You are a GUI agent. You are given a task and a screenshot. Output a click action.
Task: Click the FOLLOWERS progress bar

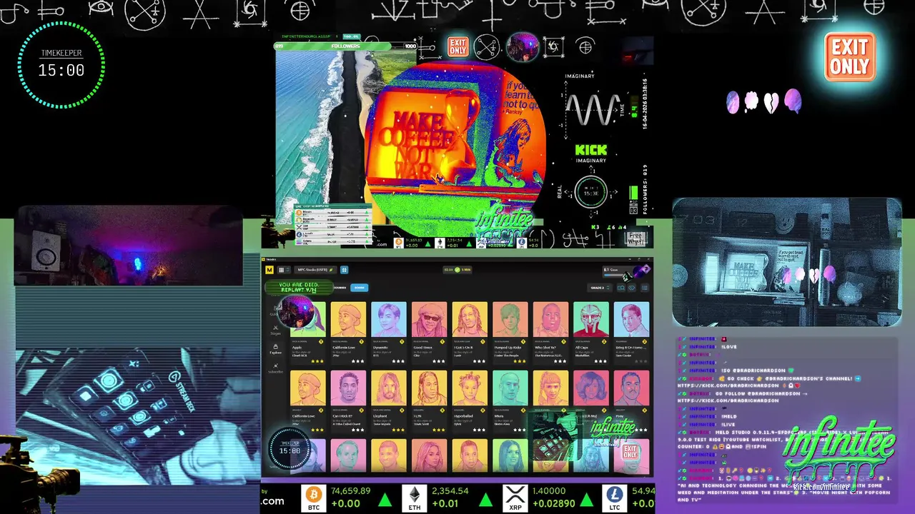[x=346, y=46]
